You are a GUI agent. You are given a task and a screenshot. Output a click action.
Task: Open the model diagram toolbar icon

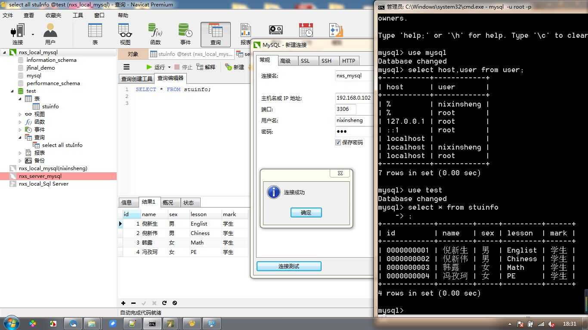pyautogui.click(x=336, y=30)
